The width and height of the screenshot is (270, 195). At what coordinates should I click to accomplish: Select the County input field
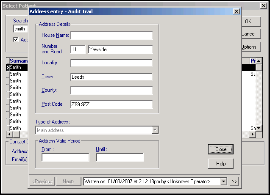click(x=111, y=91)
